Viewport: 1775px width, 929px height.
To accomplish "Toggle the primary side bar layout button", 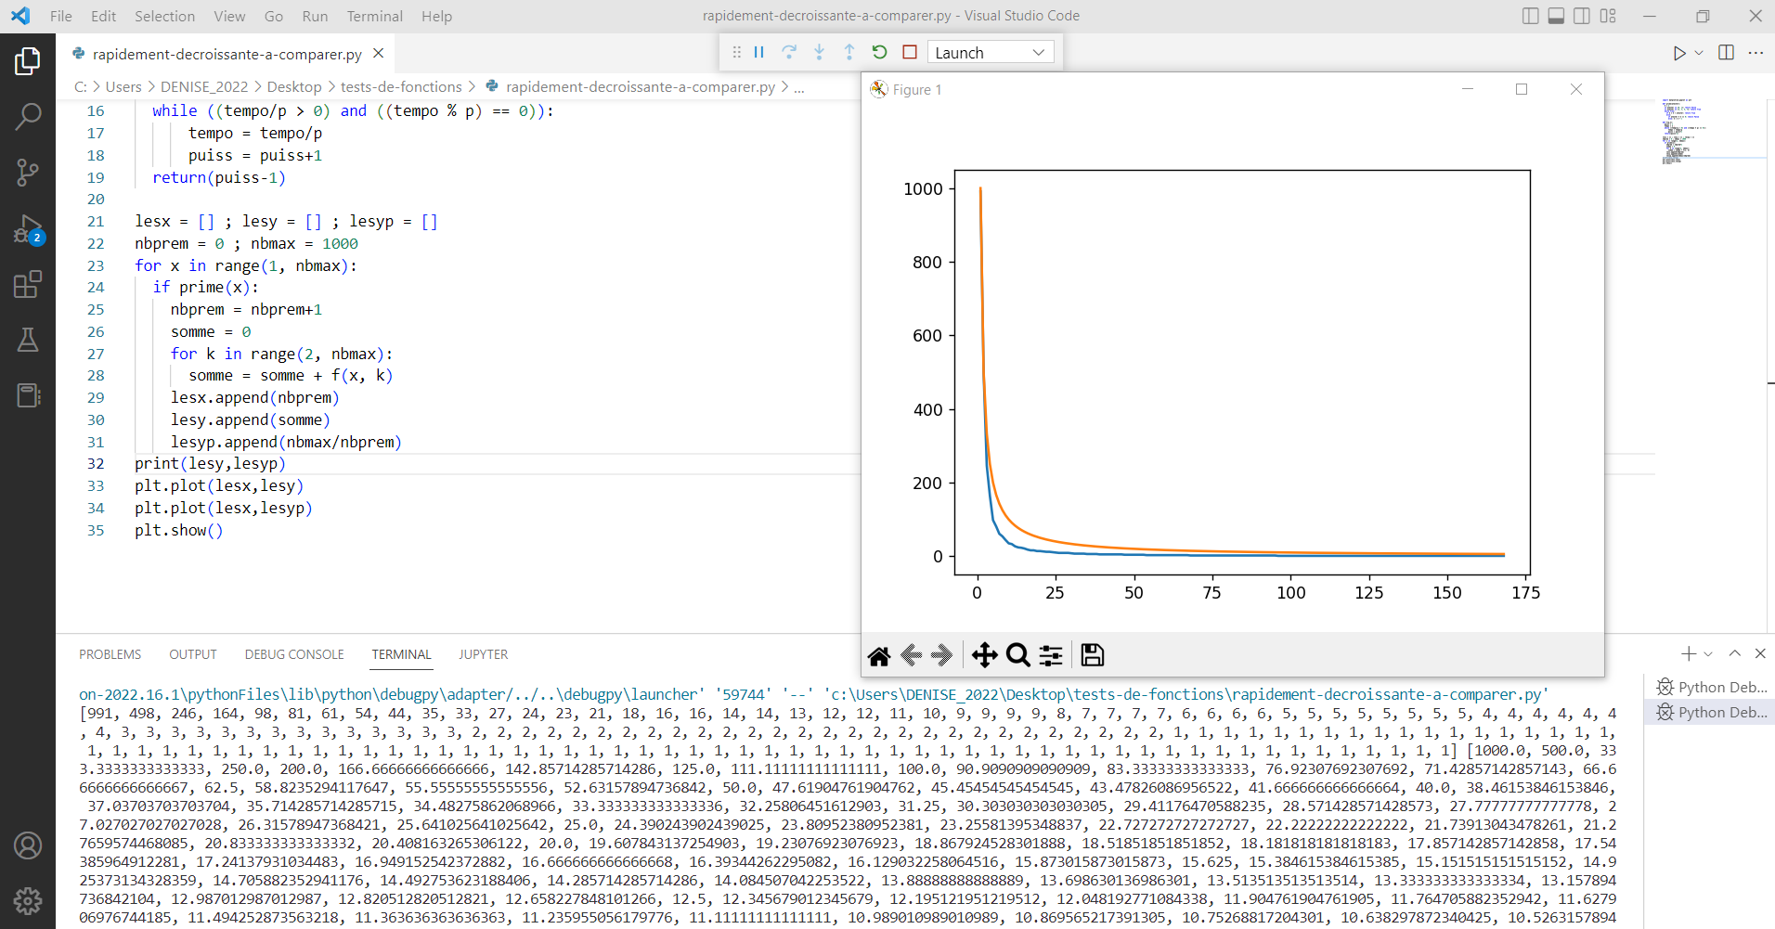I will coord(1531,16).
